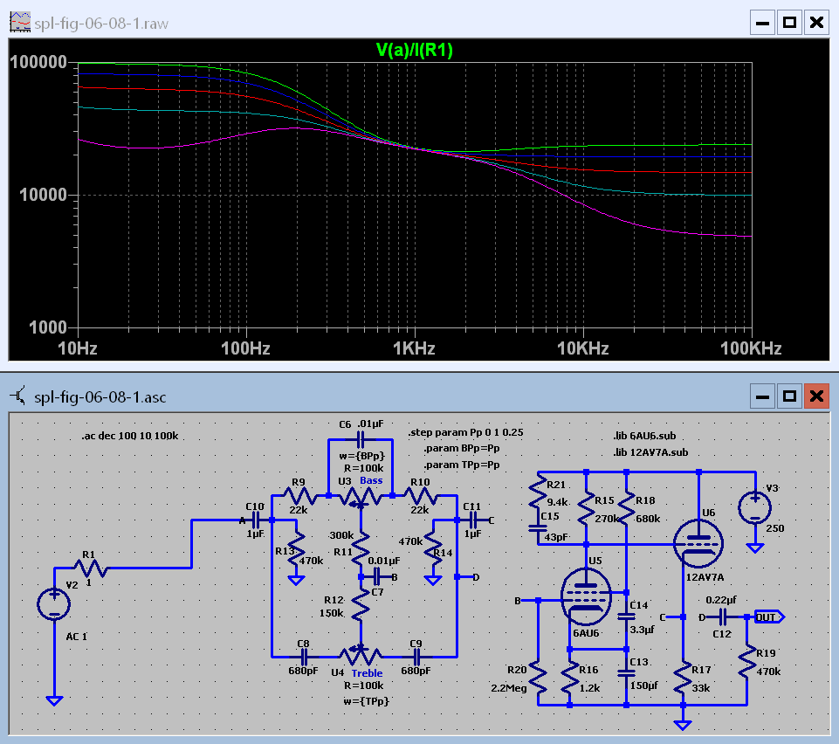Viewport: 839px width, 744px height.
Task: Click the V2 AC voltage source symbol
Action: (x=54, y=604)
